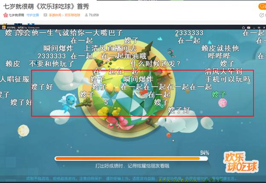The image size is (266, 183).
Task: Click the circular share arrow icon
Action: point(261,15)
